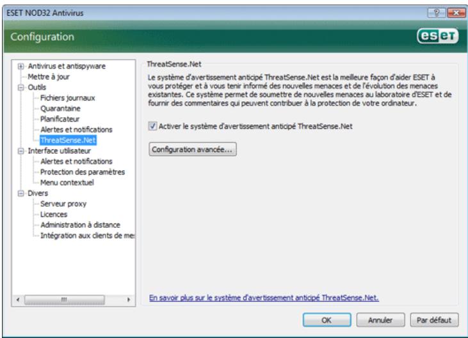Select the Outils tree item
The width and height of the screenshot is (468, 338).
[x=37, y=88]
